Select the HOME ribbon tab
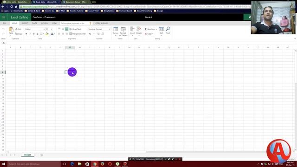The image size is (297, 167). point(14,23)
